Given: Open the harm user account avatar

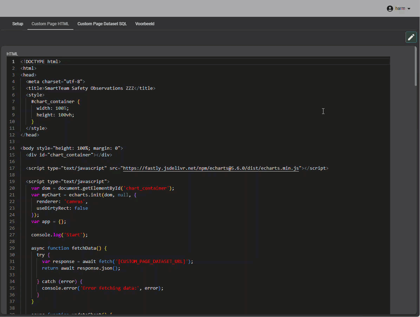Looking at the screenshot, I should tap(390, 8).
